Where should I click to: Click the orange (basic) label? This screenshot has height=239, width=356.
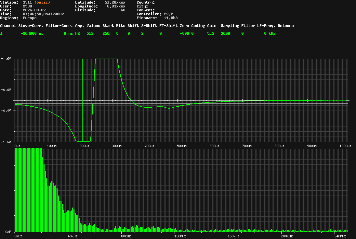[x=42, y=2]
